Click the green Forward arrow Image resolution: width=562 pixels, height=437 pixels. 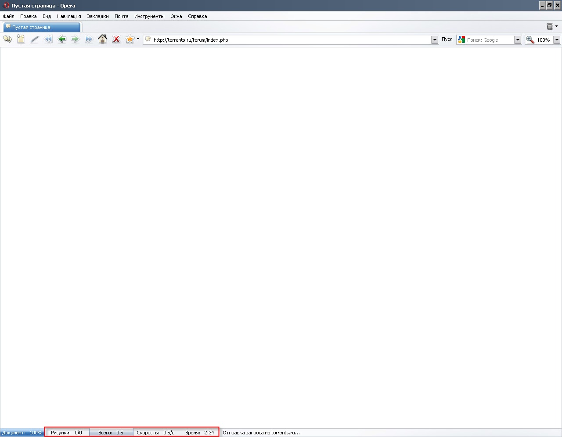click(x=75, y=39)
